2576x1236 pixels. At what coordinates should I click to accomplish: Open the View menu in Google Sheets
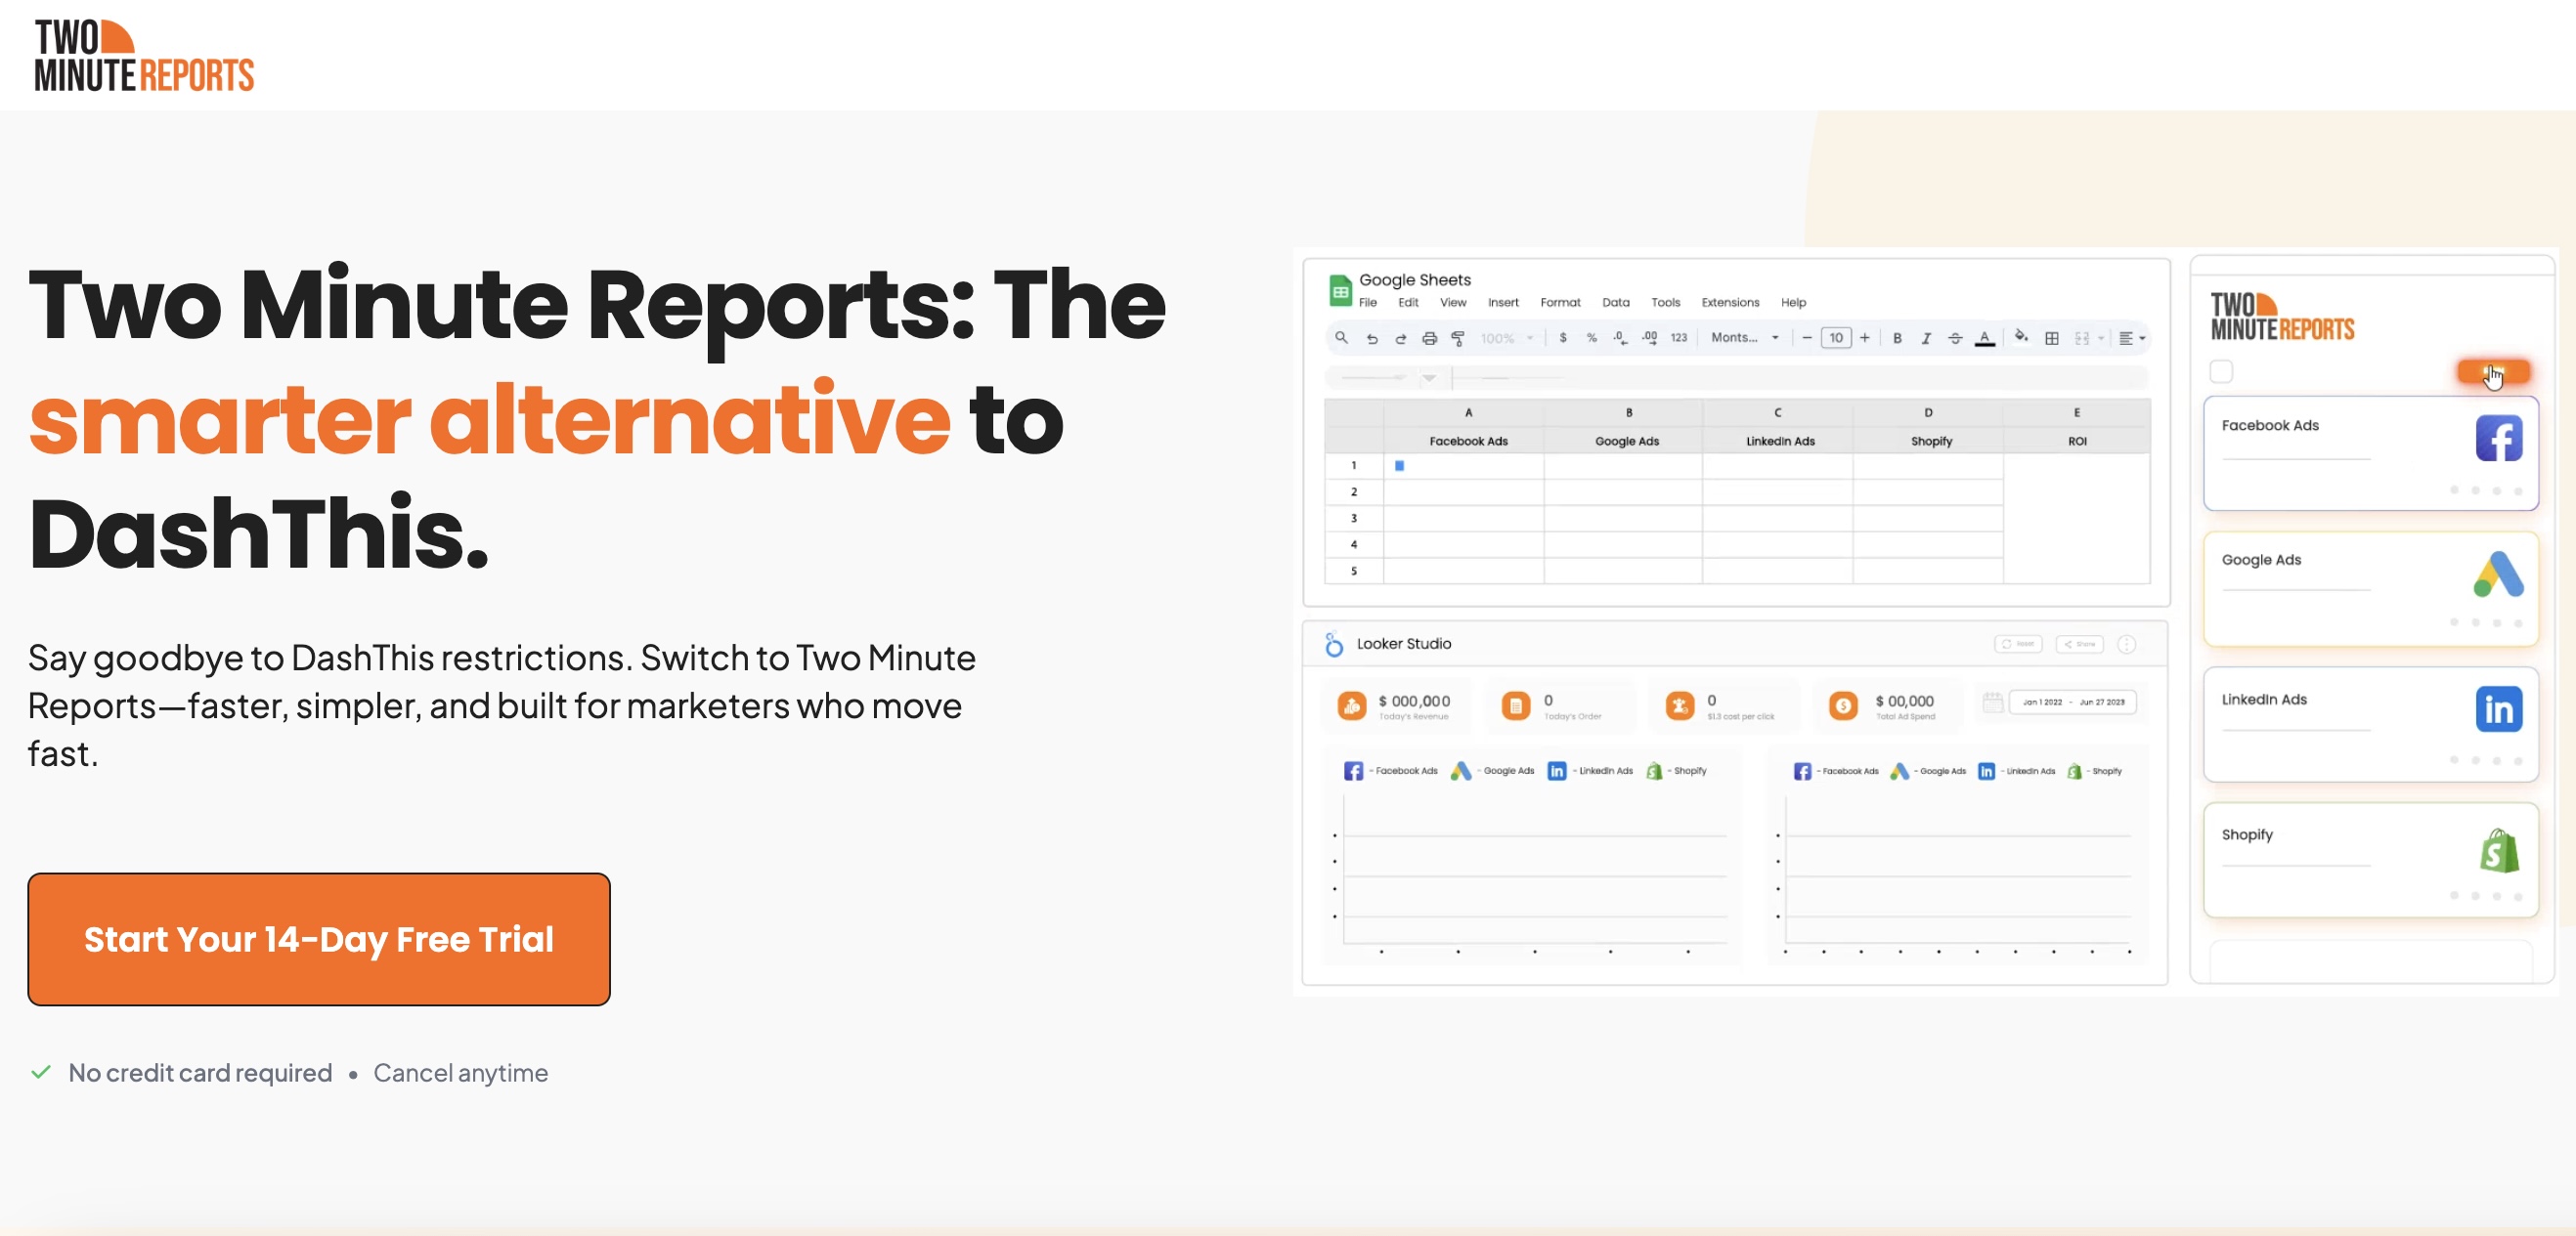click(1453, 303)
